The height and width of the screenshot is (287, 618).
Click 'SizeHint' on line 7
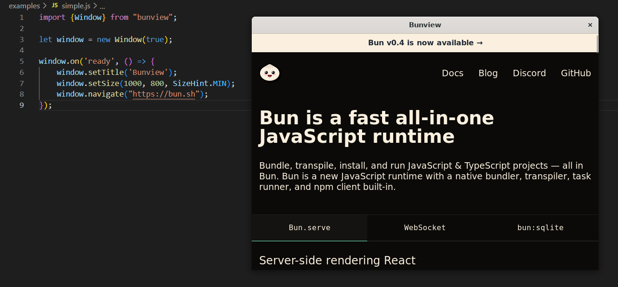191,84
